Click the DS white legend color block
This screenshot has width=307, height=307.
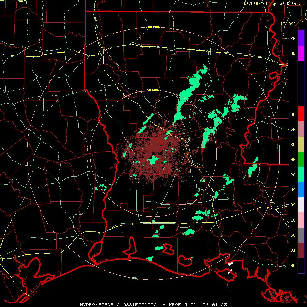click(301, 205)
